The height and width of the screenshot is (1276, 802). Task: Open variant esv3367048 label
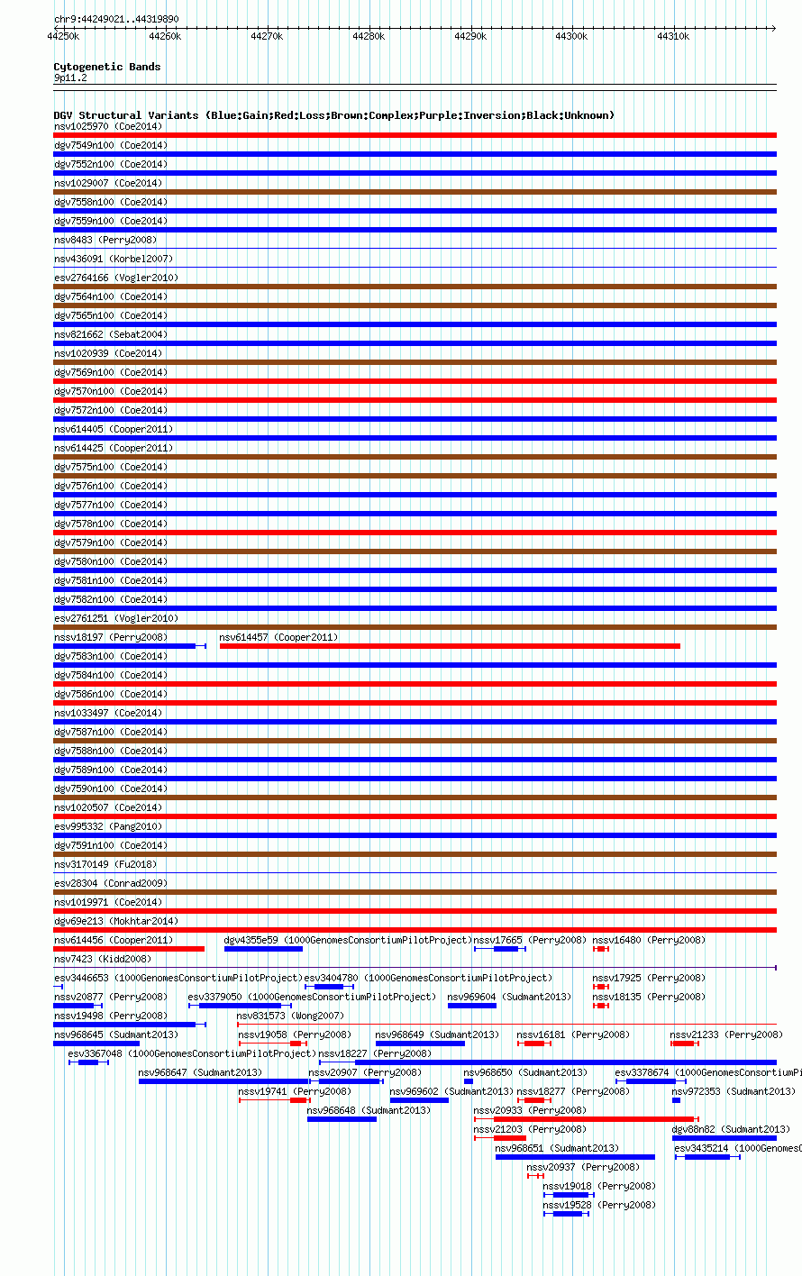(x=192, y=1053)
